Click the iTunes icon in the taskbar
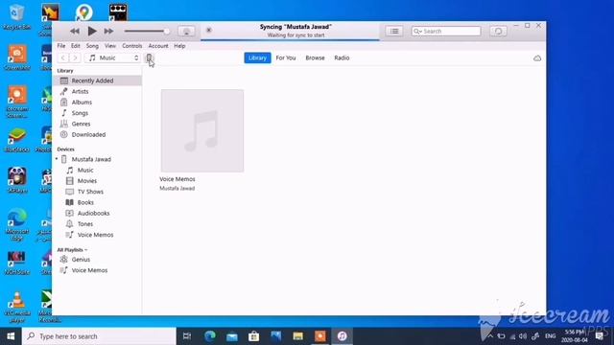 tap(342, 336)
